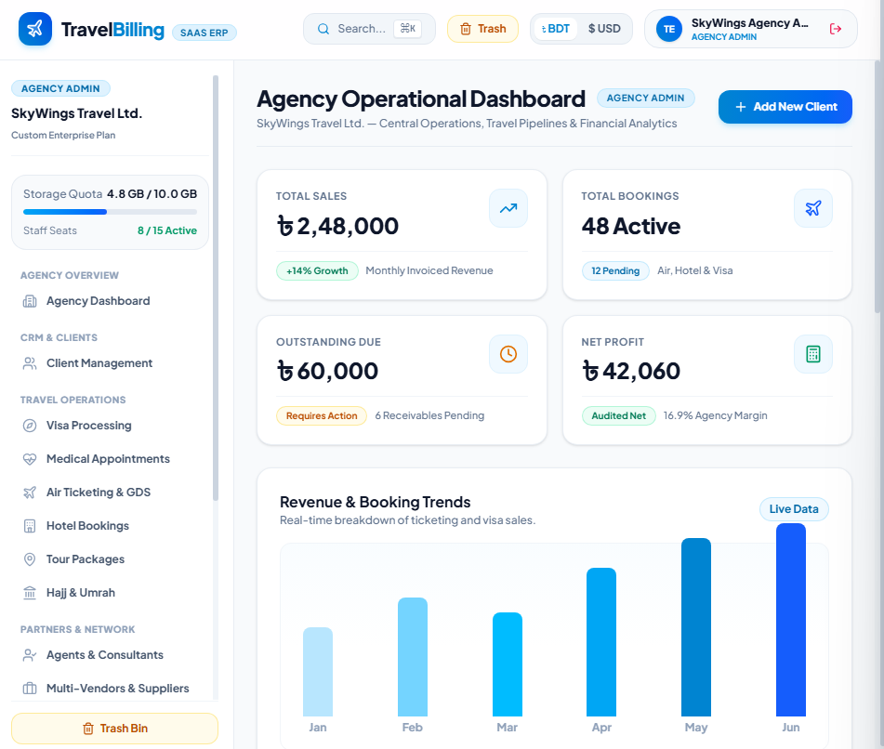
Task: Click the 6 Receivables Pending text
Action: click(429, 415)
